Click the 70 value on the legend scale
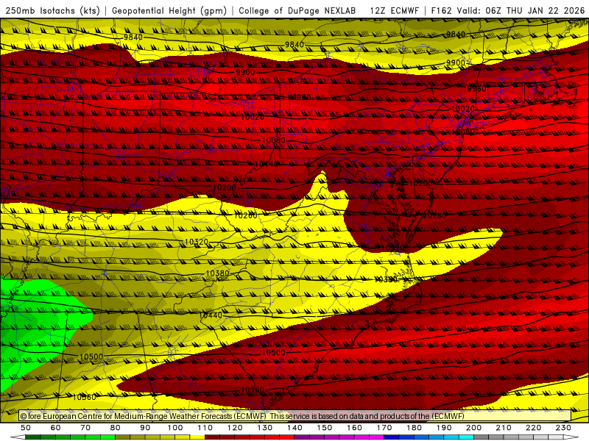Viewport: 589px width, 441px height. [x=85, y=428]
